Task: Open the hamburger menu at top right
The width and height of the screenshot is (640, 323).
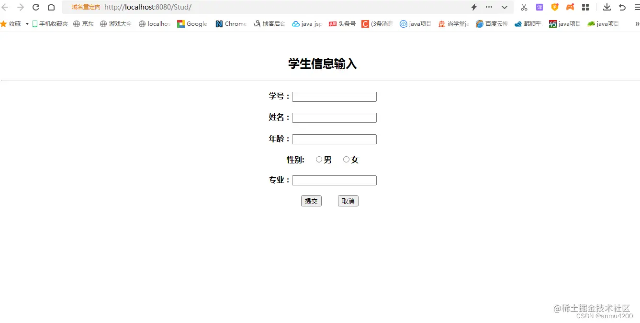Action: point(637,7)
